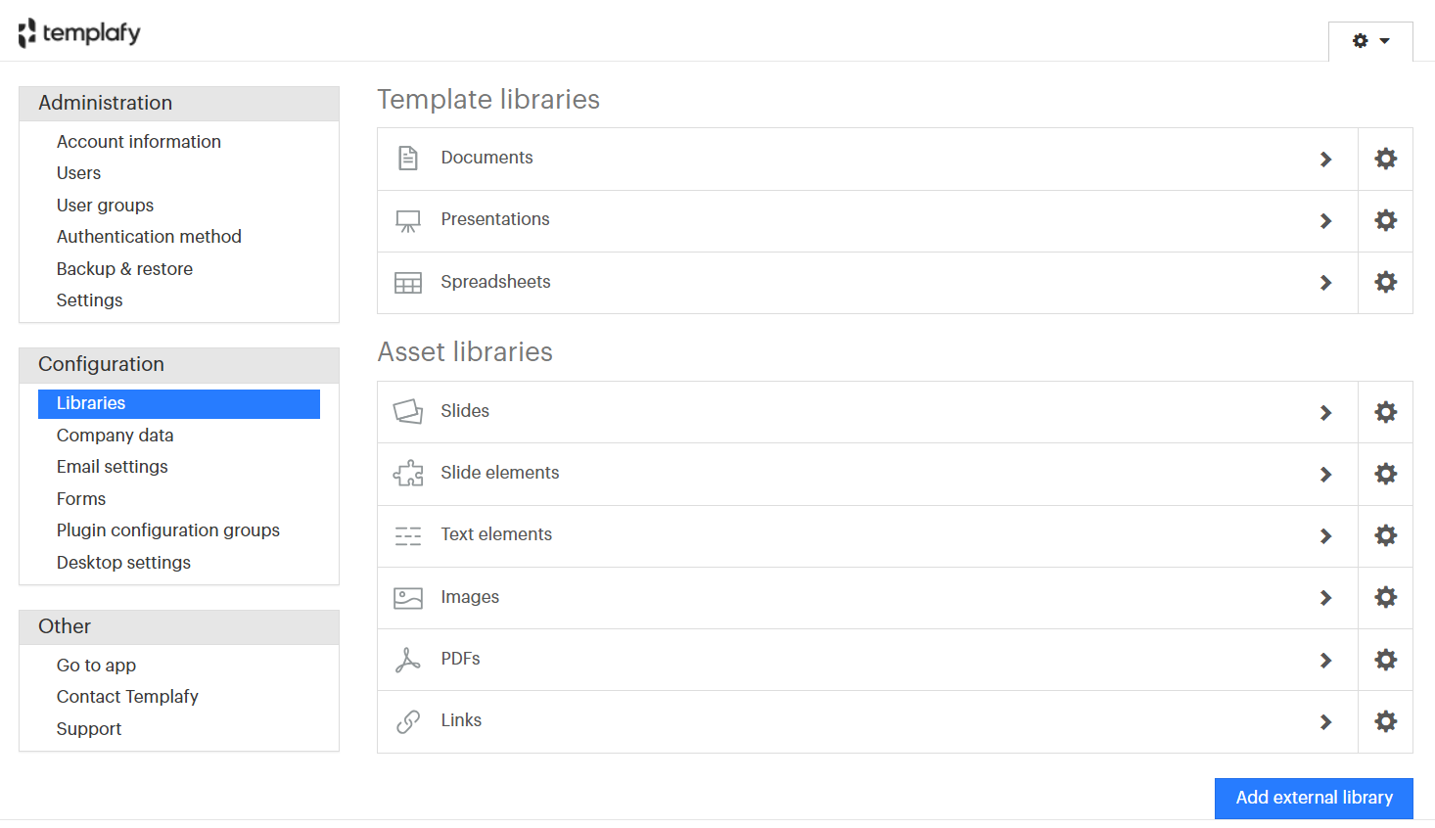
Task: Open settings gear for Images library
Action: pyautogui.click(x=1385, y=597)
